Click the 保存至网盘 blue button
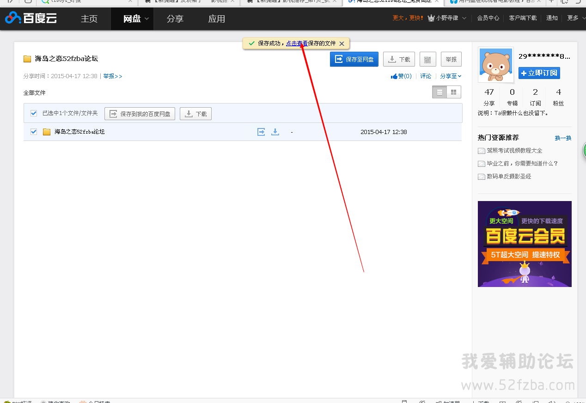Image resolution: width=586 pixels, height=403 pixels. (x=354, y=59)
